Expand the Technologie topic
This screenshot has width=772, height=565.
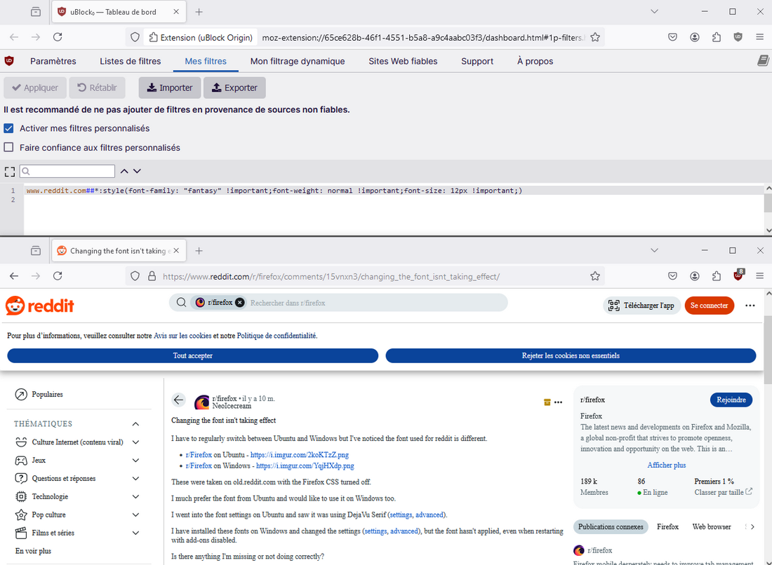pyautogui.click(x=135, y=496)
